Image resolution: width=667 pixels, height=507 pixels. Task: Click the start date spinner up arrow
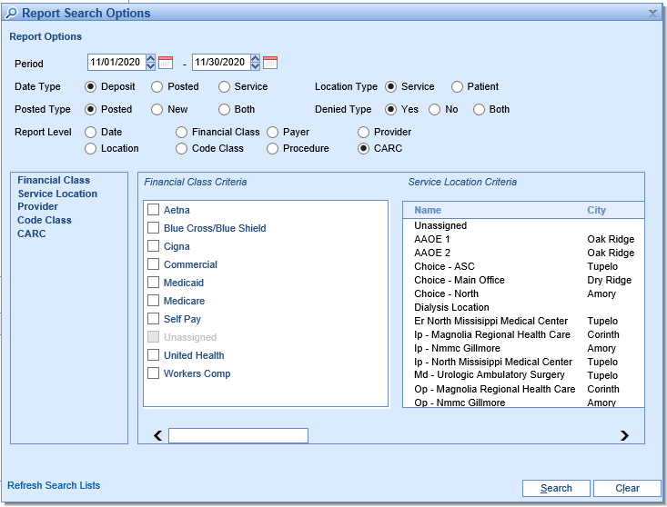click(151, 58)
